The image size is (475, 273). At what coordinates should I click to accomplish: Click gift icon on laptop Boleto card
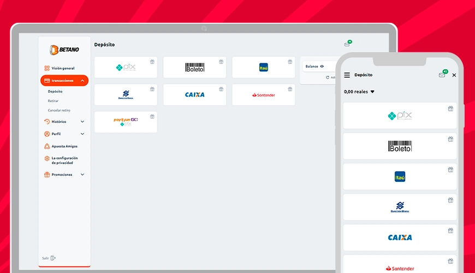tap(221, 62)
